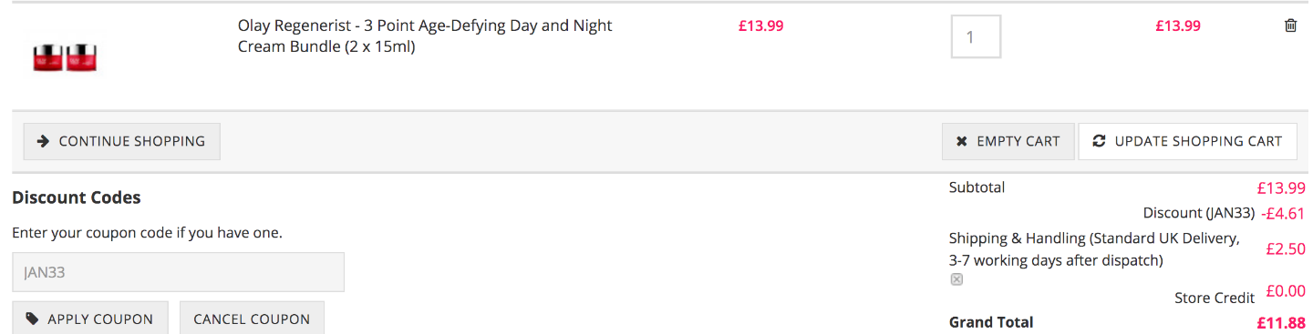1313x334 pixels.
Task: Click the Cancel Coupon button
Action: pyautogui.click(x=252, y=319)
